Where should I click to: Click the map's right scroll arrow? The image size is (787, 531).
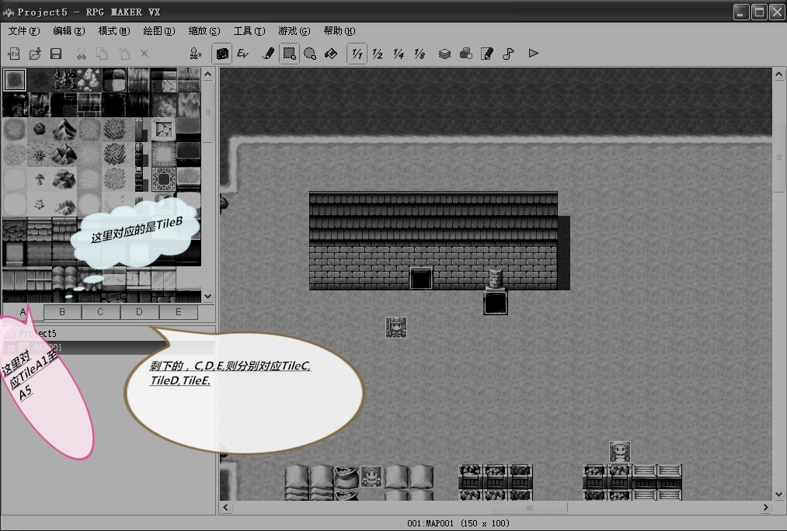765,508
